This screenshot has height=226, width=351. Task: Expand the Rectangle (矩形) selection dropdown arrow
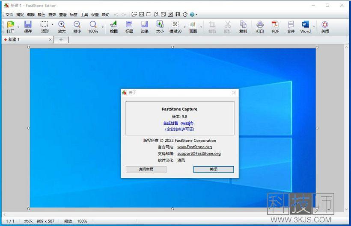pos(52,24)
